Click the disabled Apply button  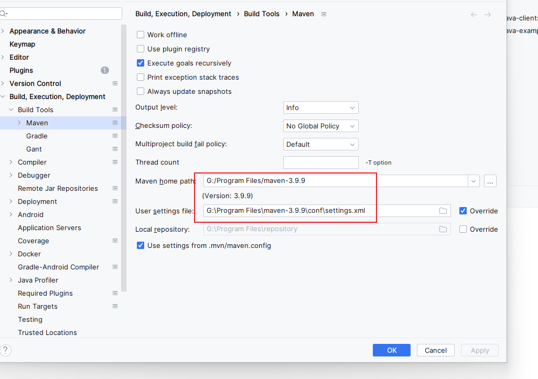(480, 350)
